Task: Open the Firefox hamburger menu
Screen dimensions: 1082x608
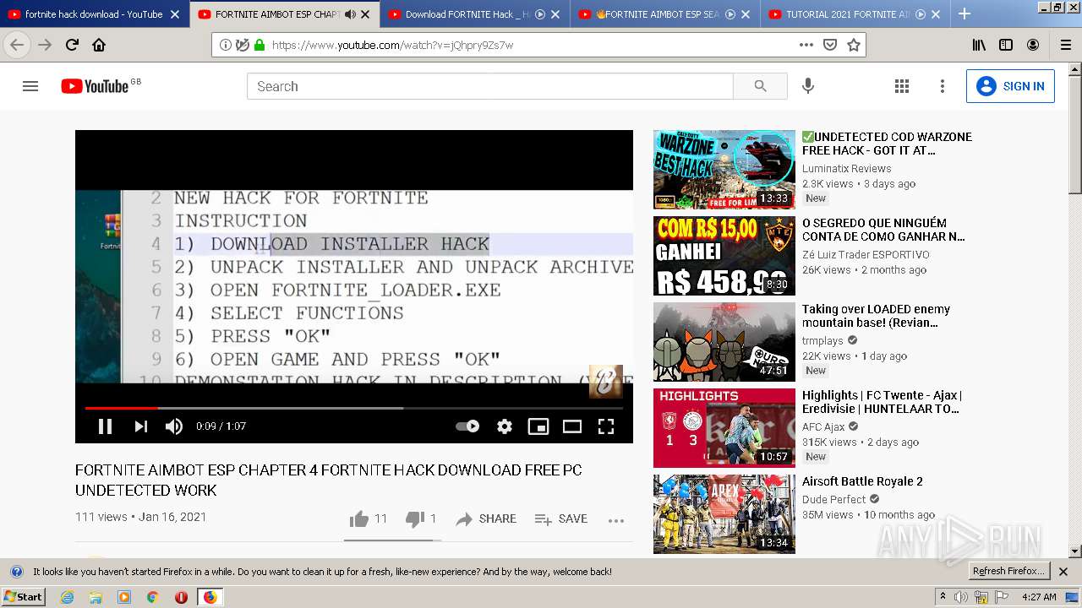Action: tap(1066, 45)
